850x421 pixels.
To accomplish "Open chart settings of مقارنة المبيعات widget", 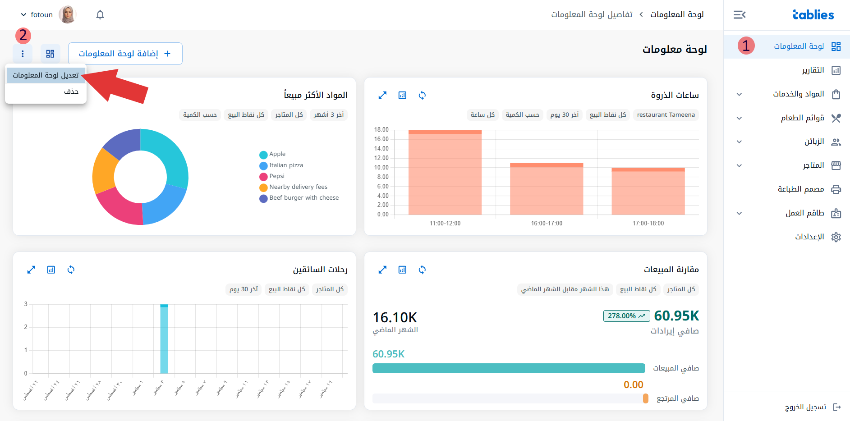I will [x=402, y=270].
